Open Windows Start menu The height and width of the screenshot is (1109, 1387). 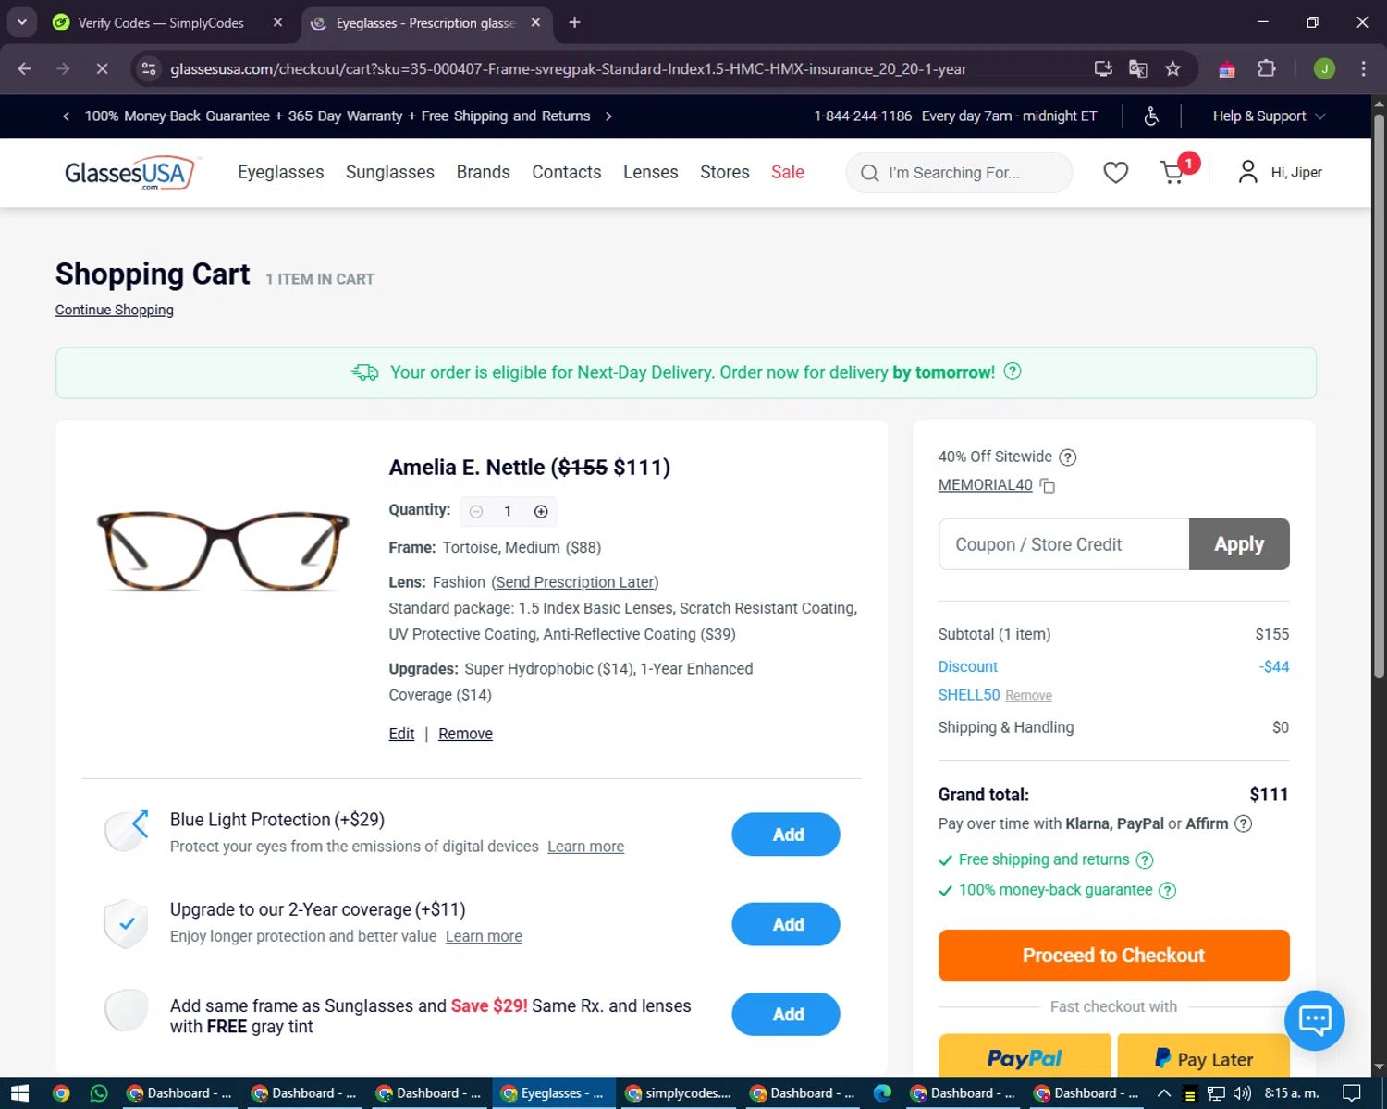19,1093
